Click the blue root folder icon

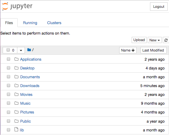pos(29,50)
